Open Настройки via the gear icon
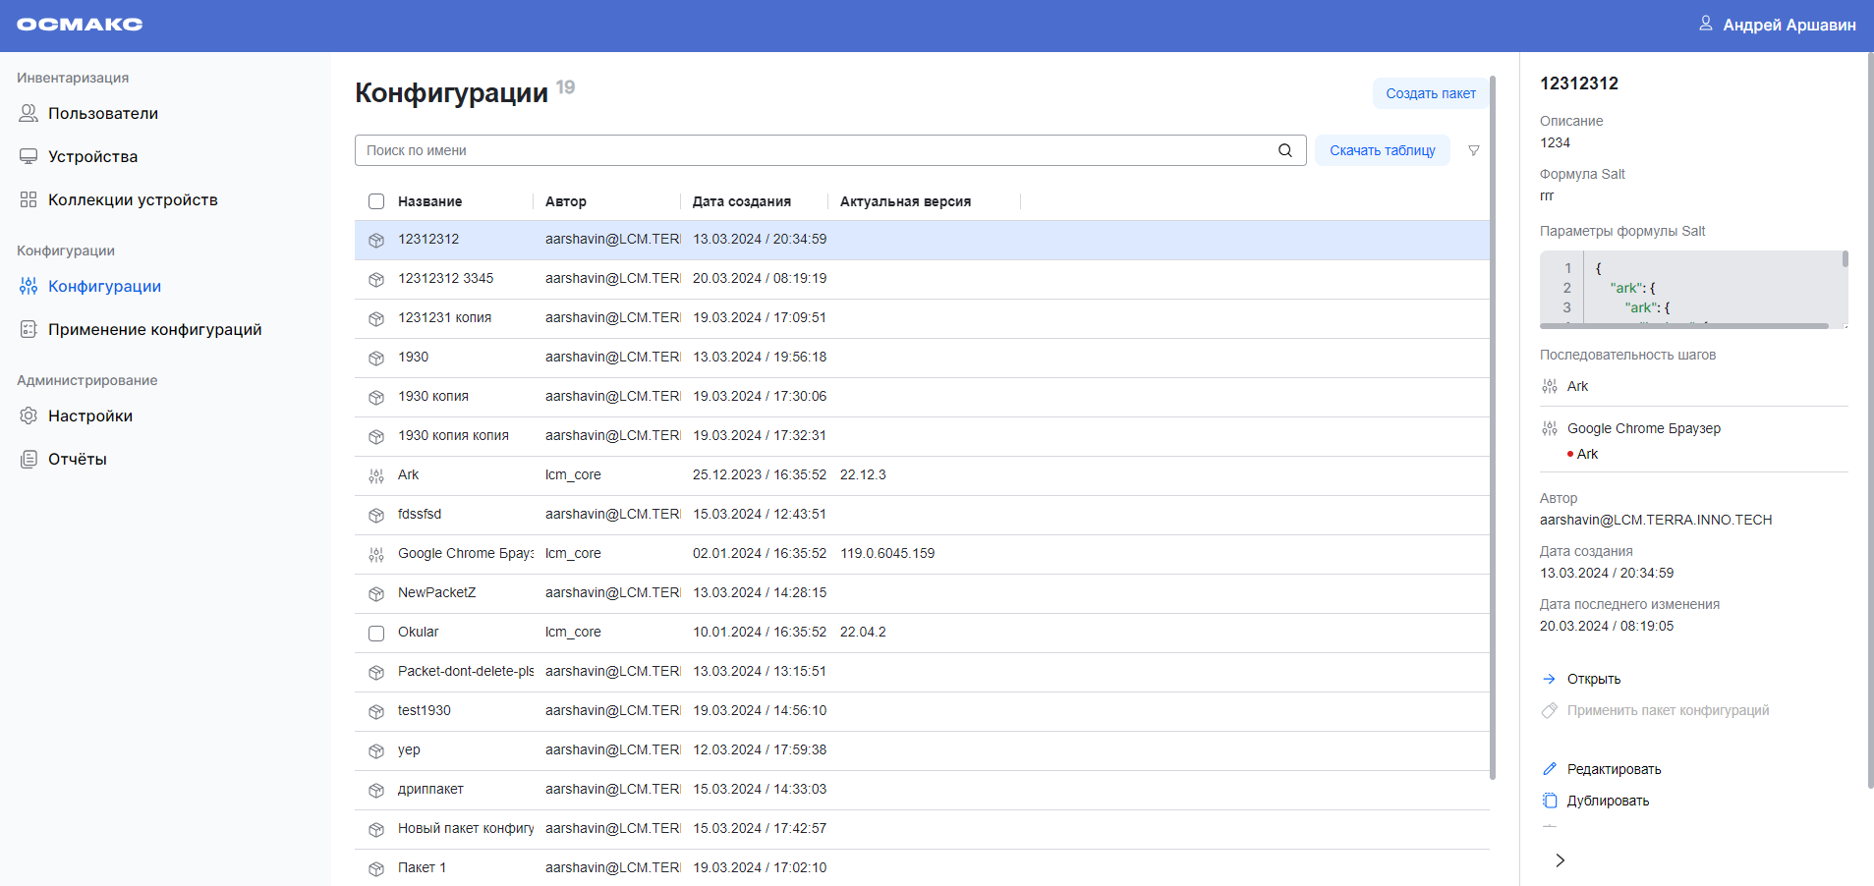1874x886 pixels. tap(28, 415)
